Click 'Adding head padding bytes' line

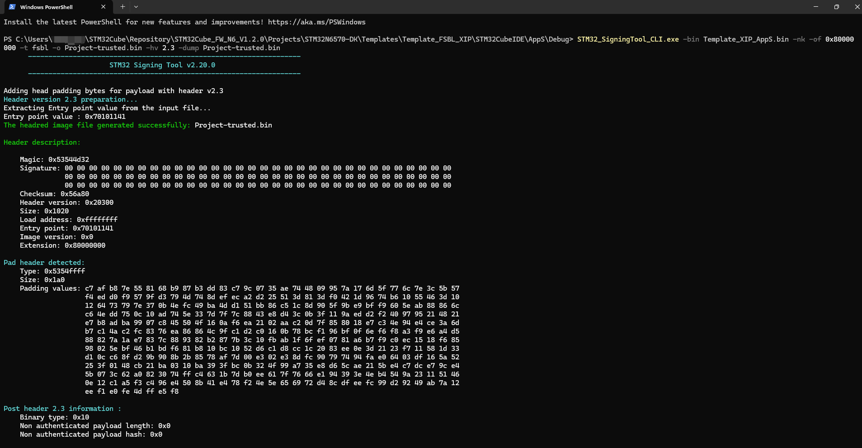tap(113, 91)
